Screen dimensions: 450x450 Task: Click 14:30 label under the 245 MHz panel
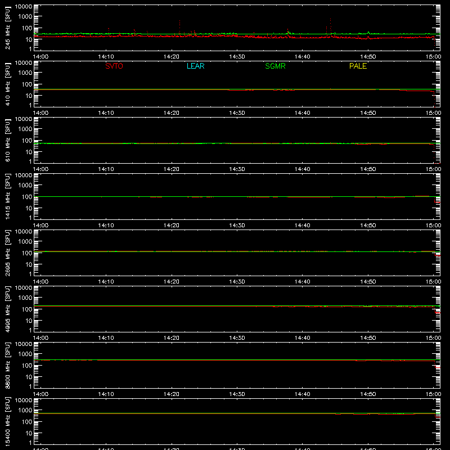tap(237, 57)
